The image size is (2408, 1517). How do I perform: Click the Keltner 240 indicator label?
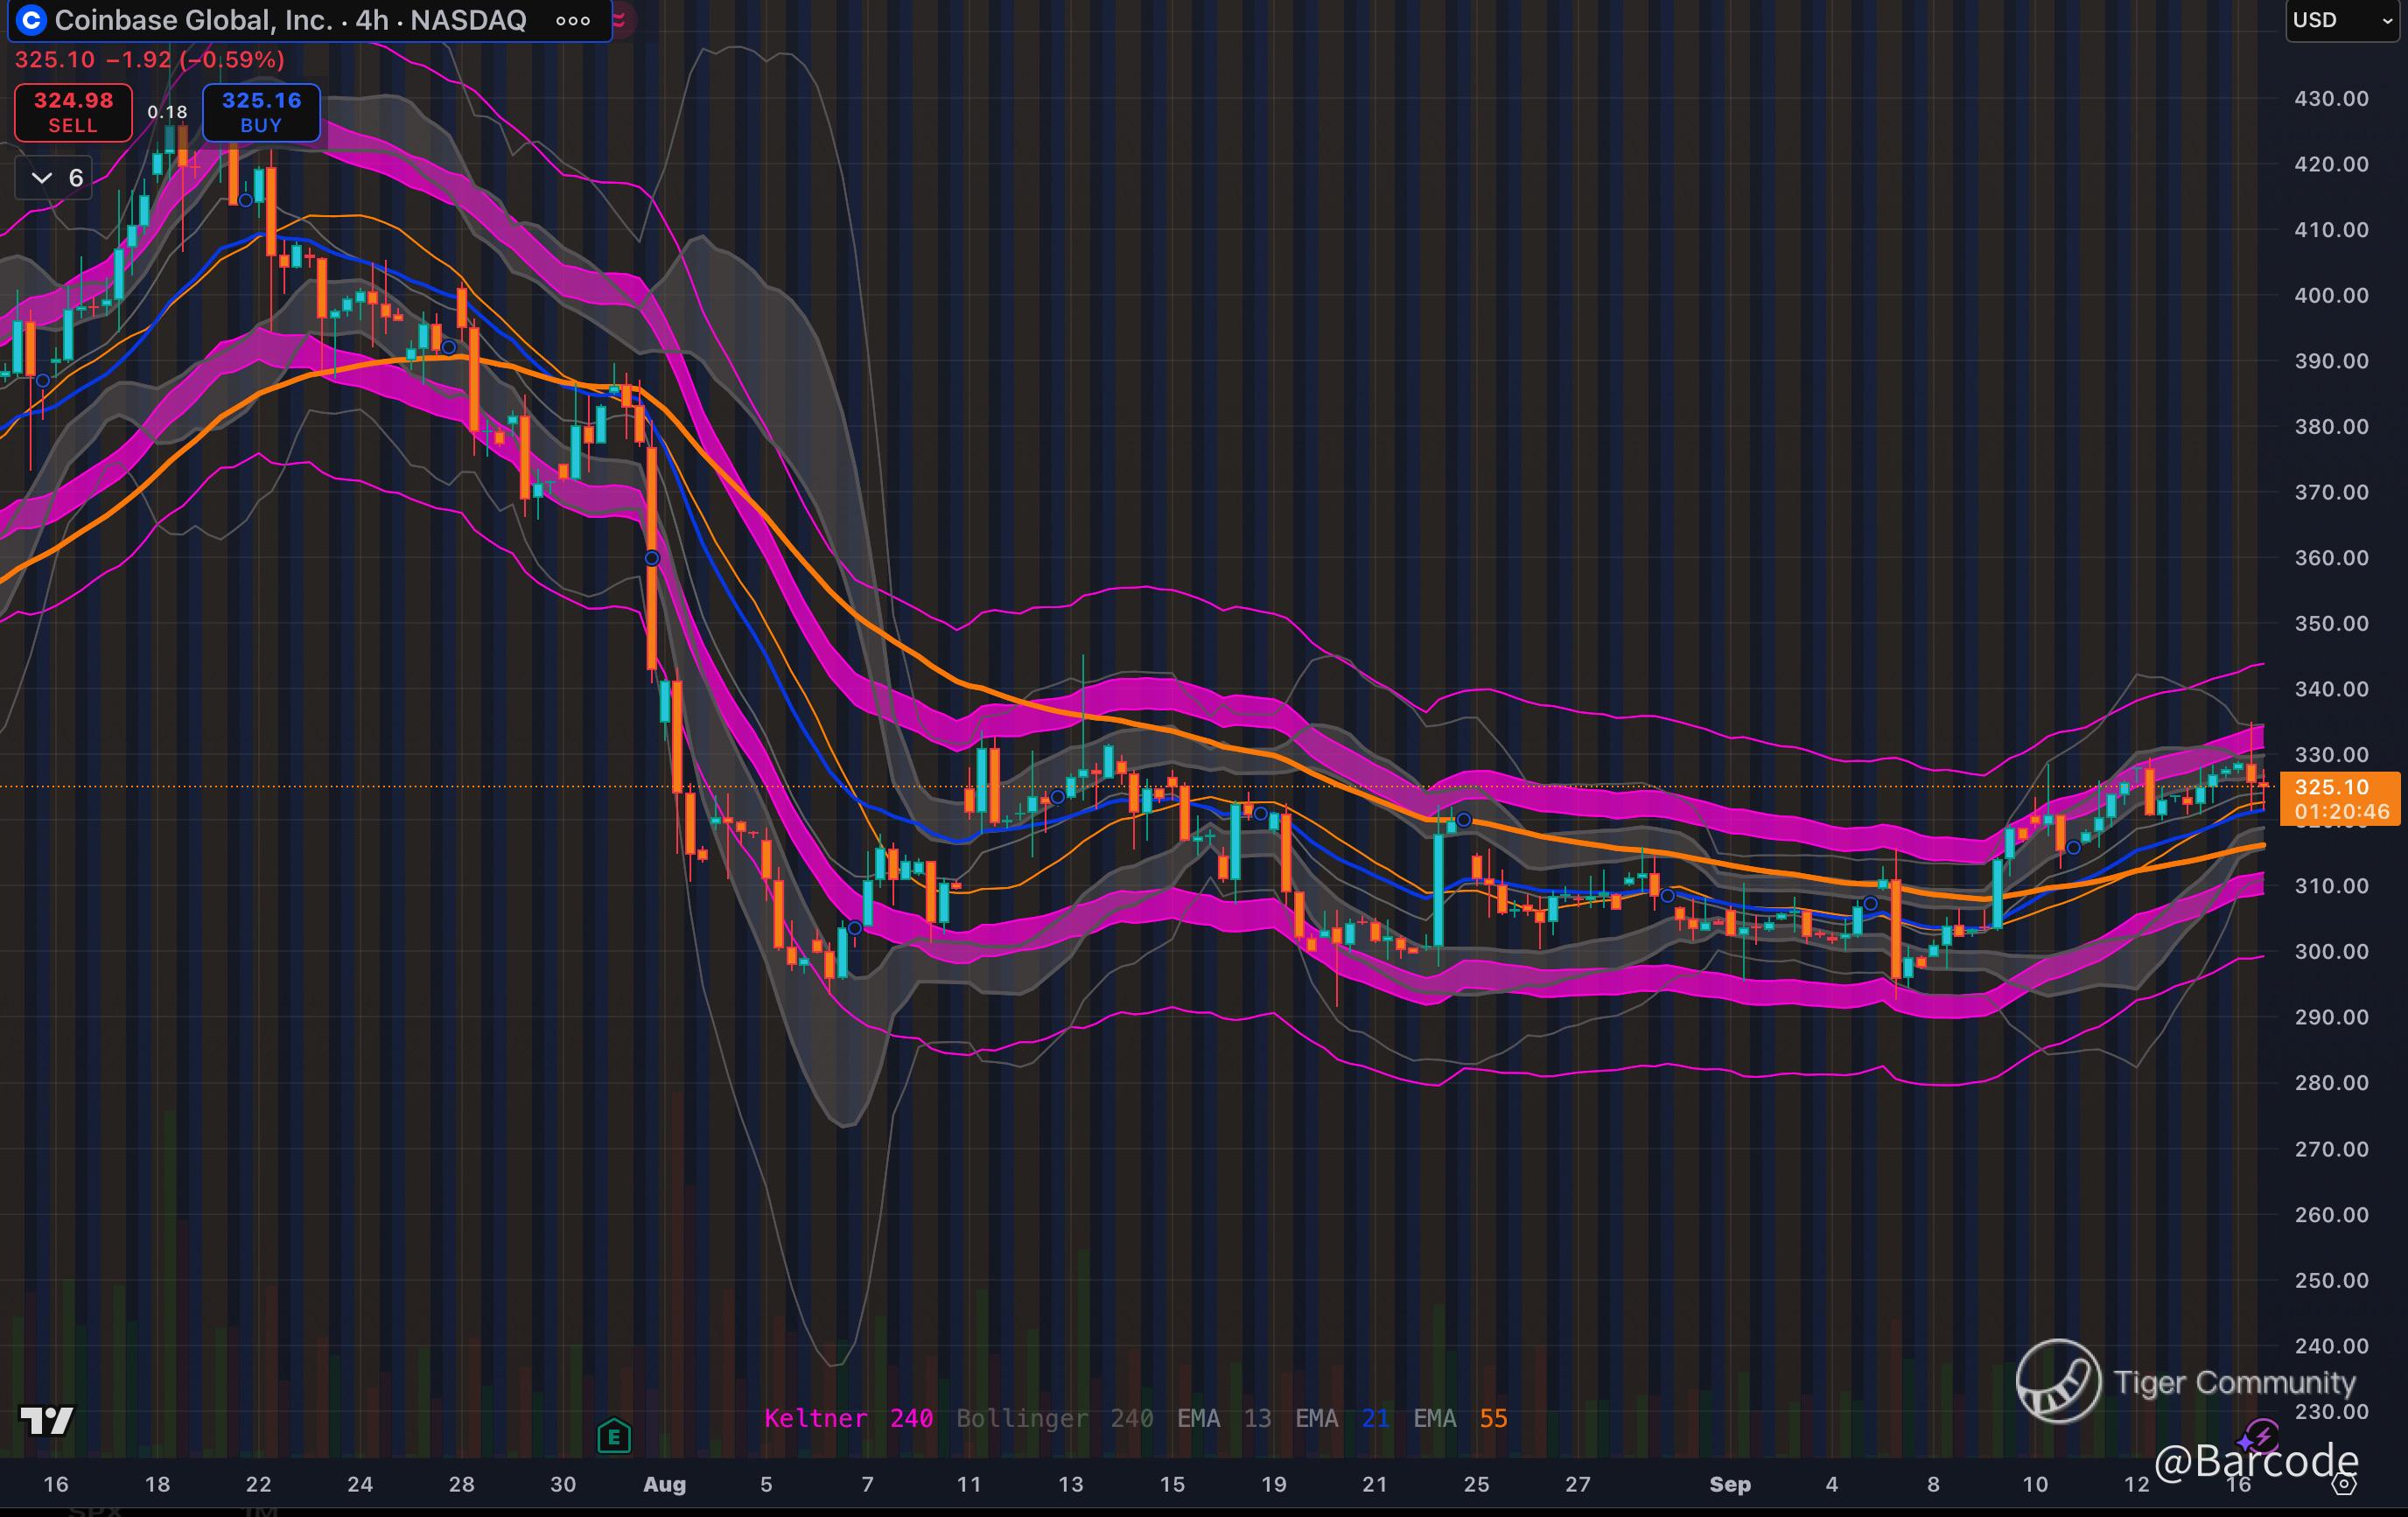tap(848, 1418)
